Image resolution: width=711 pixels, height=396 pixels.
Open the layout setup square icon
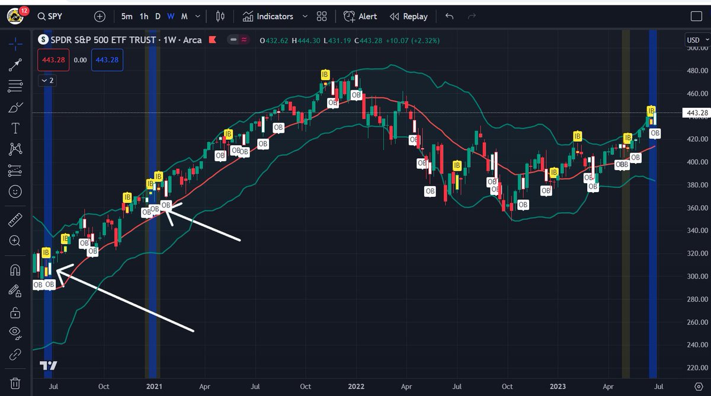[696, 17]
